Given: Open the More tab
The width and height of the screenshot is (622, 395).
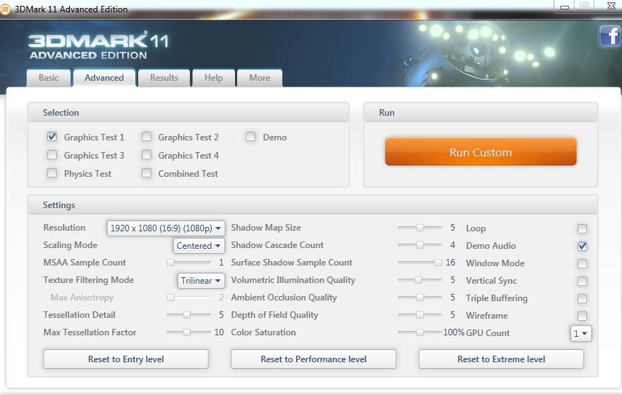Looking at the screenshot, I should 260,78.
